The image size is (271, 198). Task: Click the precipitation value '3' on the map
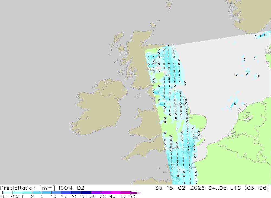188,147
